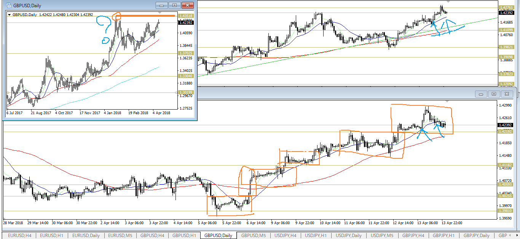This screenshot has height=239, width=520.
Task: Click the 1.39821 level label on top-right chart
Action: point(506,47)
